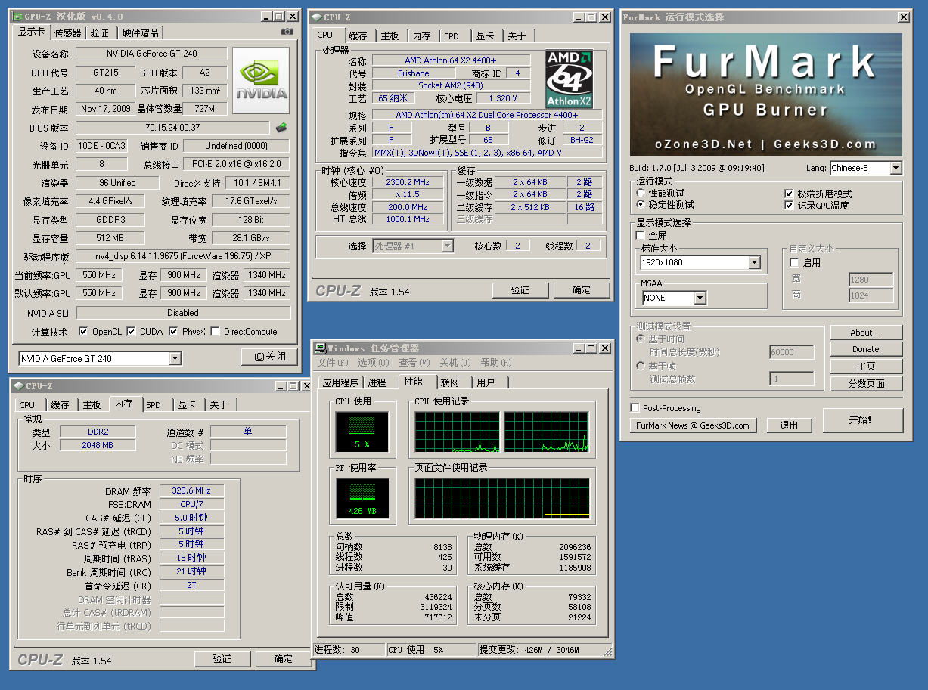Screen dimensions: 928x690
Task: Switch to the 传感器 tab in GPU-Z
Action: coord(67,33)
